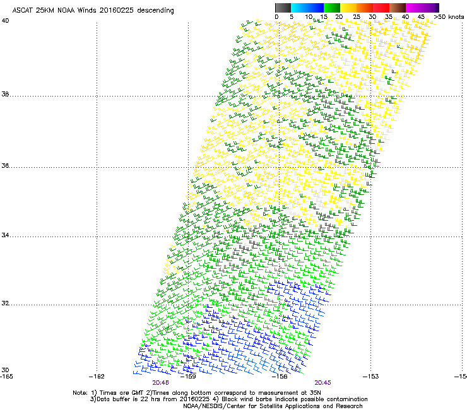Click the longitude label -156
Image resolution: width=467 pixels, height=410 pixels.
click(280, 377)
